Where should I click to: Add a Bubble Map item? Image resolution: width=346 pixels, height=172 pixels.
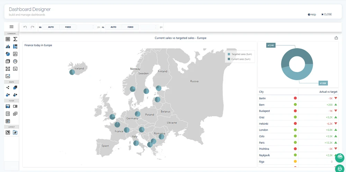(8, 95)
